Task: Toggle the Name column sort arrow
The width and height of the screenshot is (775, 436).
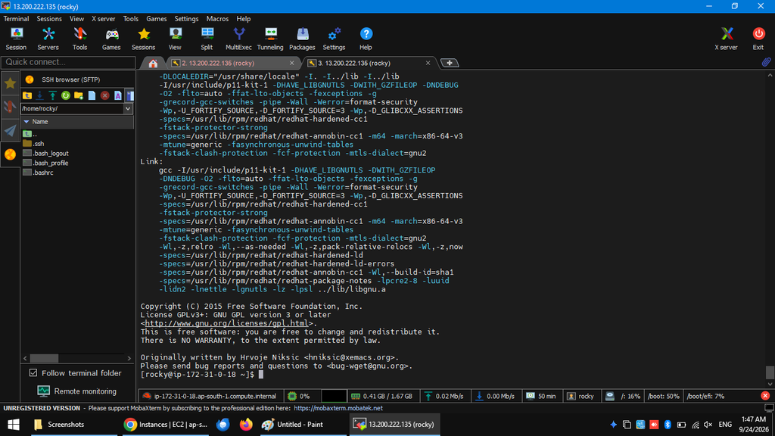Action: point(26,122)
